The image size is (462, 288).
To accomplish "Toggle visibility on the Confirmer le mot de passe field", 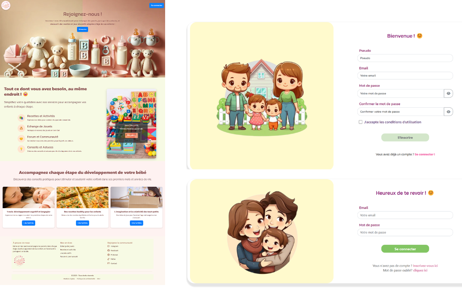I will pos(448,112).
